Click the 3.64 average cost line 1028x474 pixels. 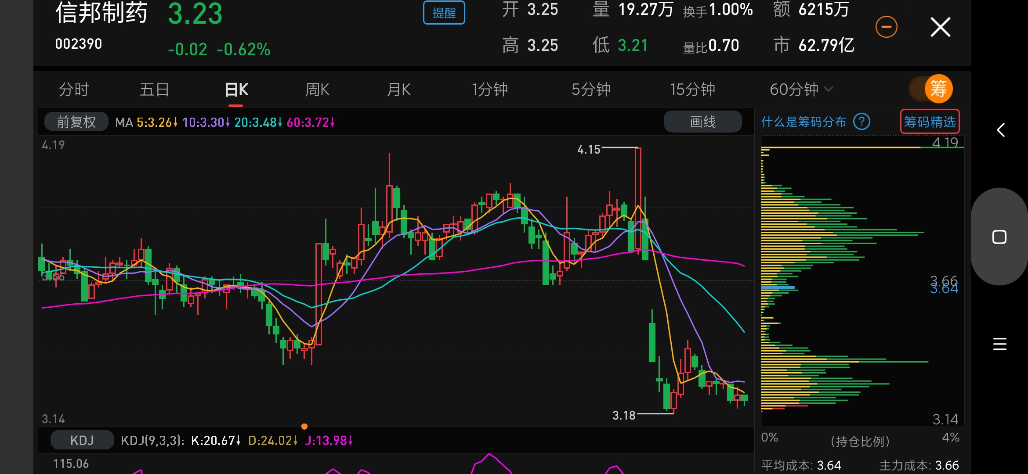pos(778,287)
